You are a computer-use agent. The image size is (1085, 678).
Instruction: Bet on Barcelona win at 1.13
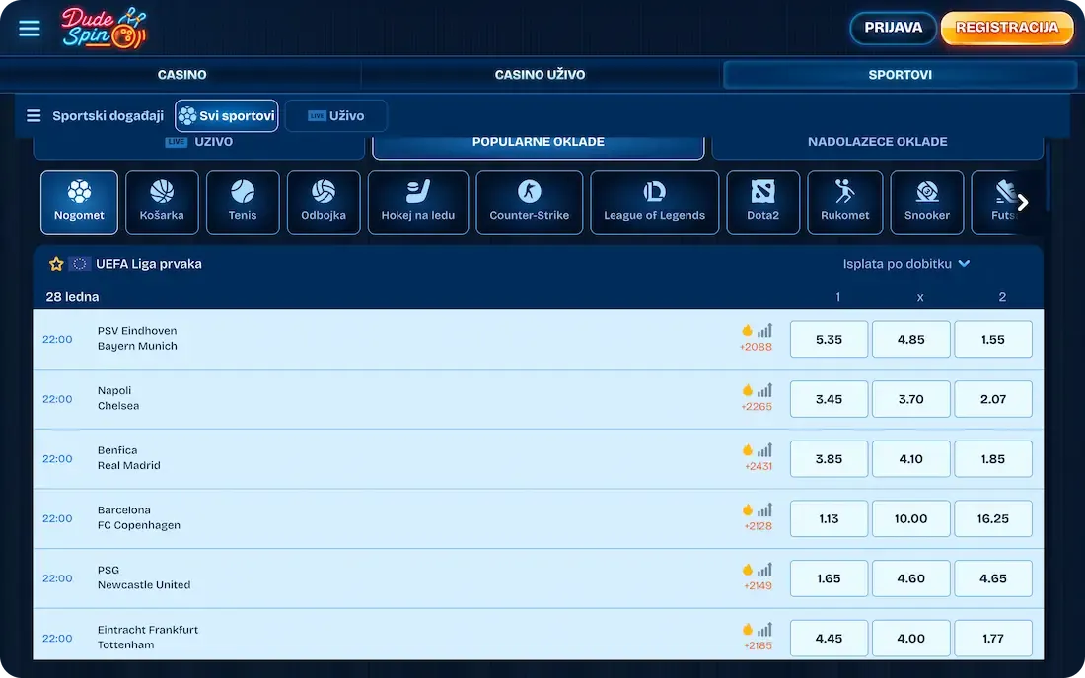(x=829, y=518)
